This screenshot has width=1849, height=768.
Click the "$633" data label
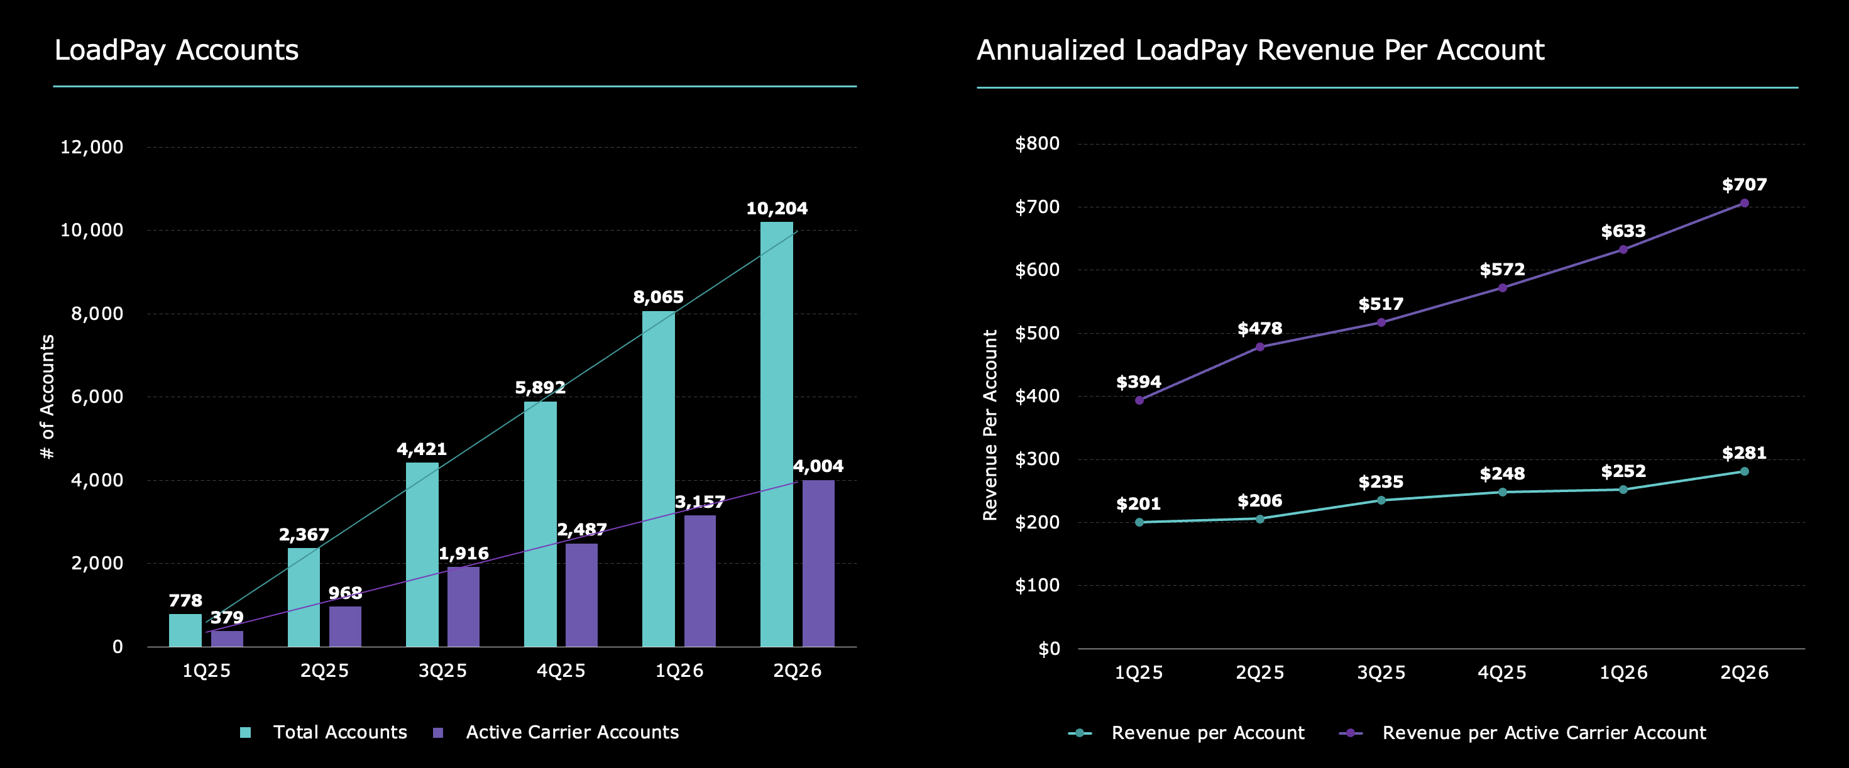click(x=1623, y=231)
